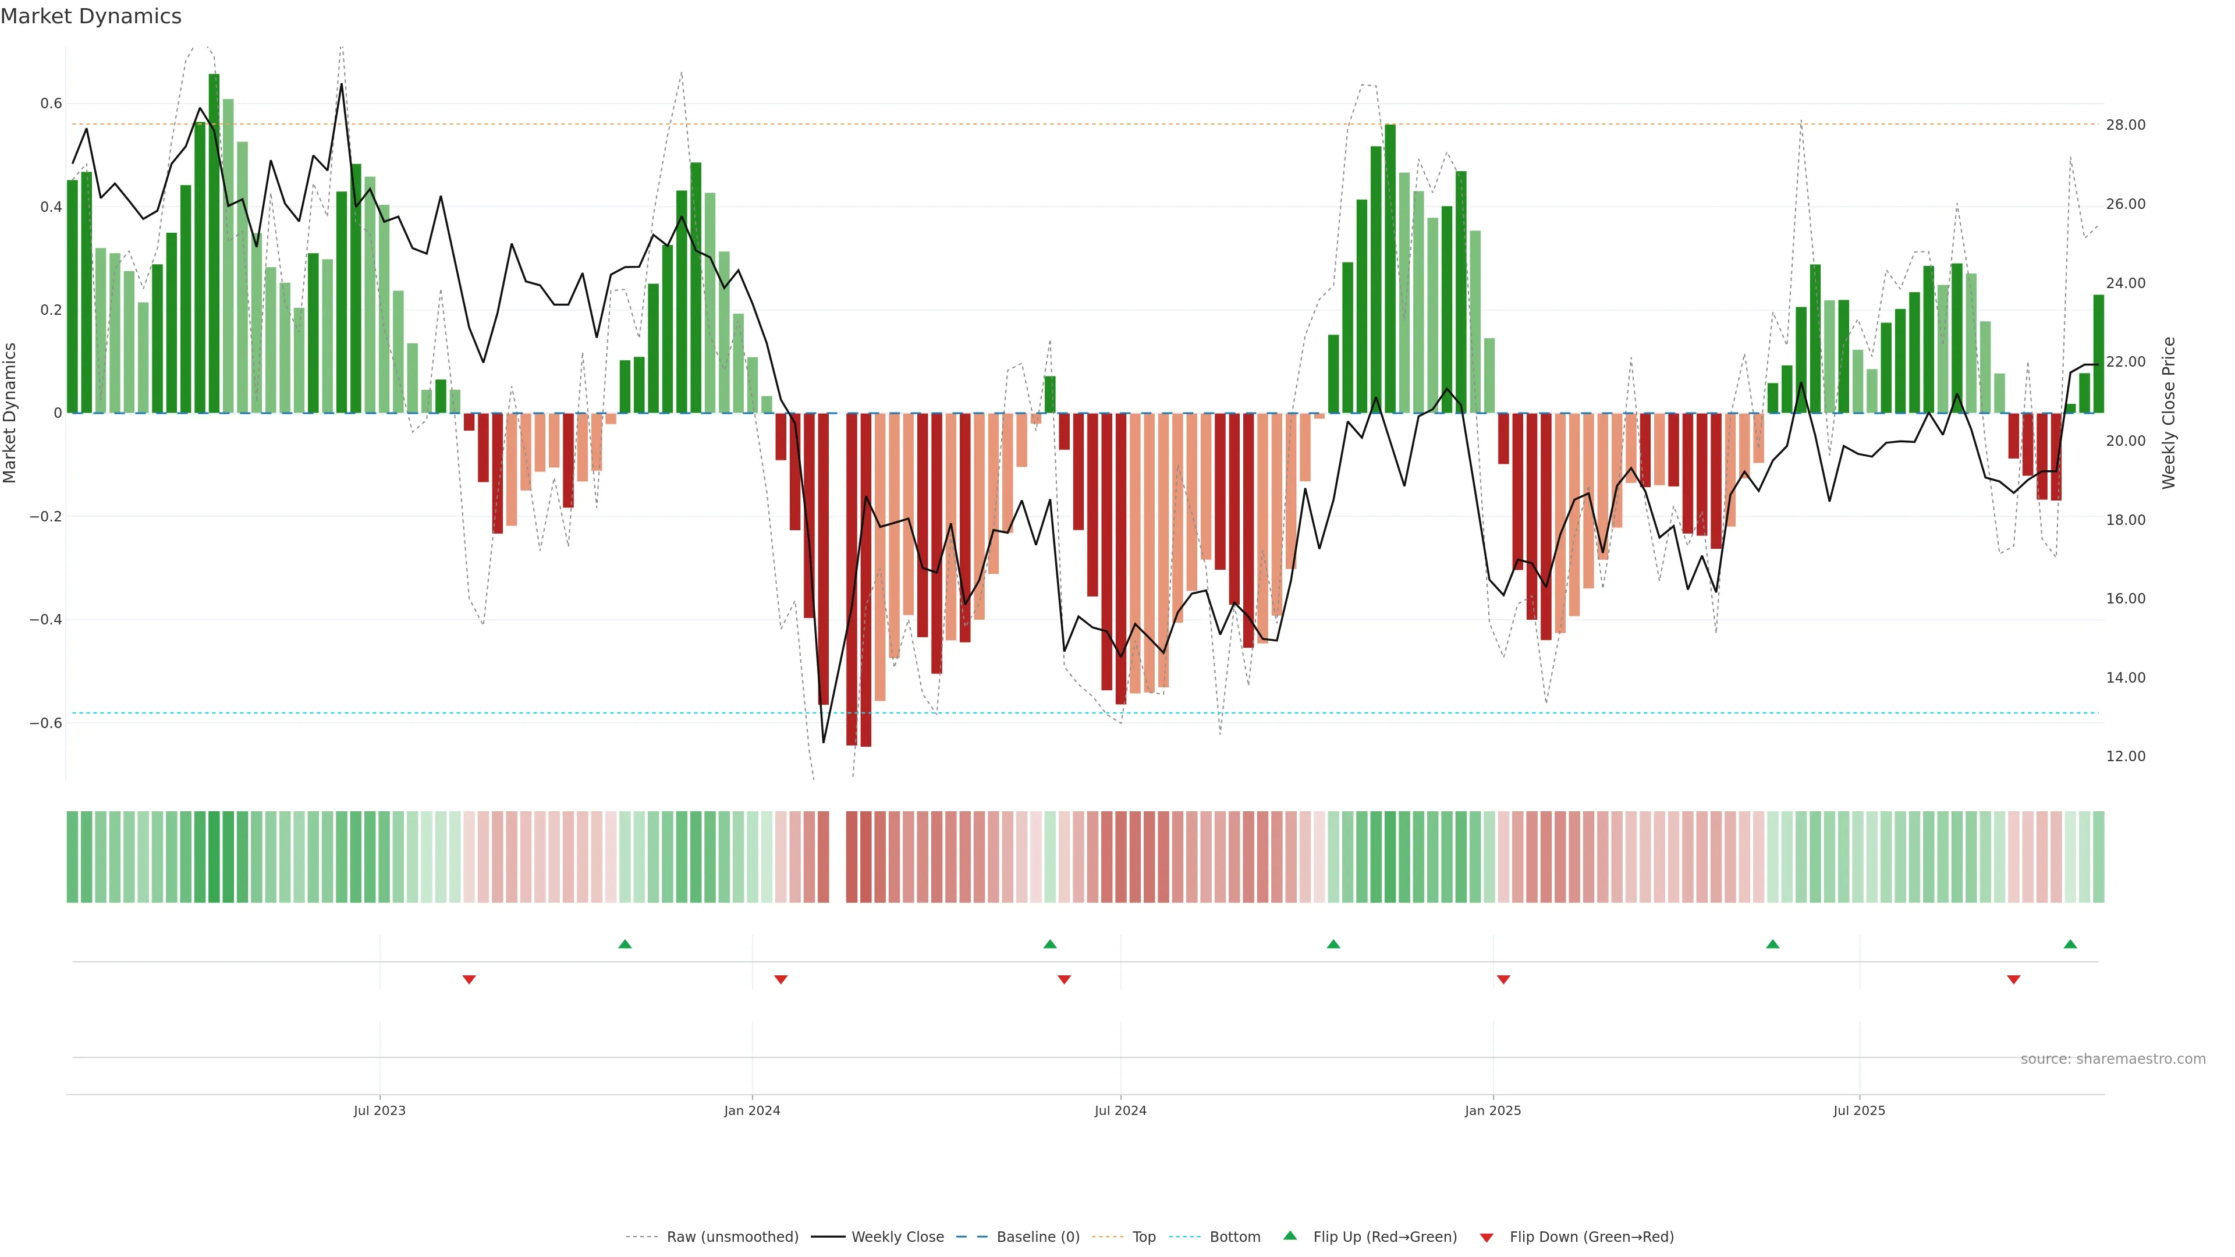Click the last Flip Up marker near October 2025

(x=2070, y=944)
